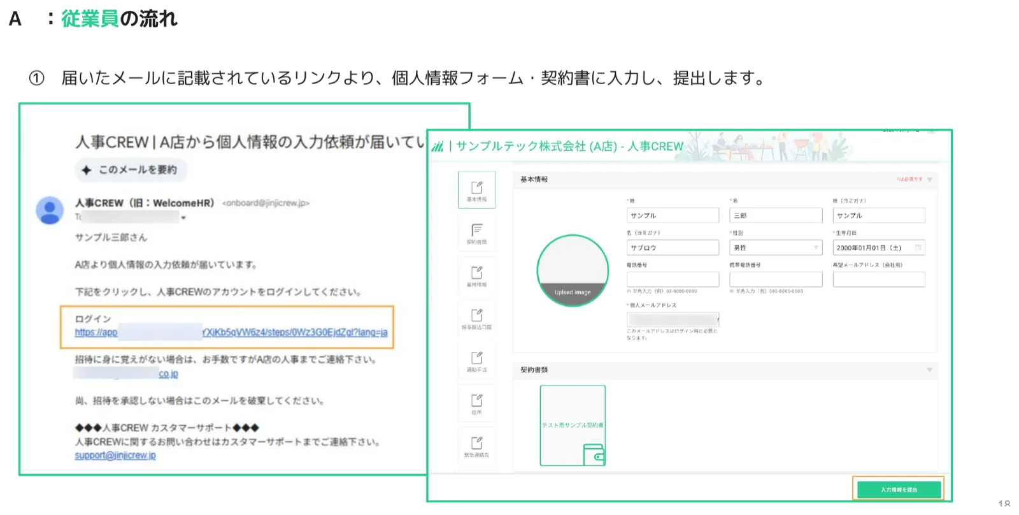The height and width of the screenshot is (515, 1019).
Task: Click the wallet icon on the contract card
Action: [x=594, y=454]
